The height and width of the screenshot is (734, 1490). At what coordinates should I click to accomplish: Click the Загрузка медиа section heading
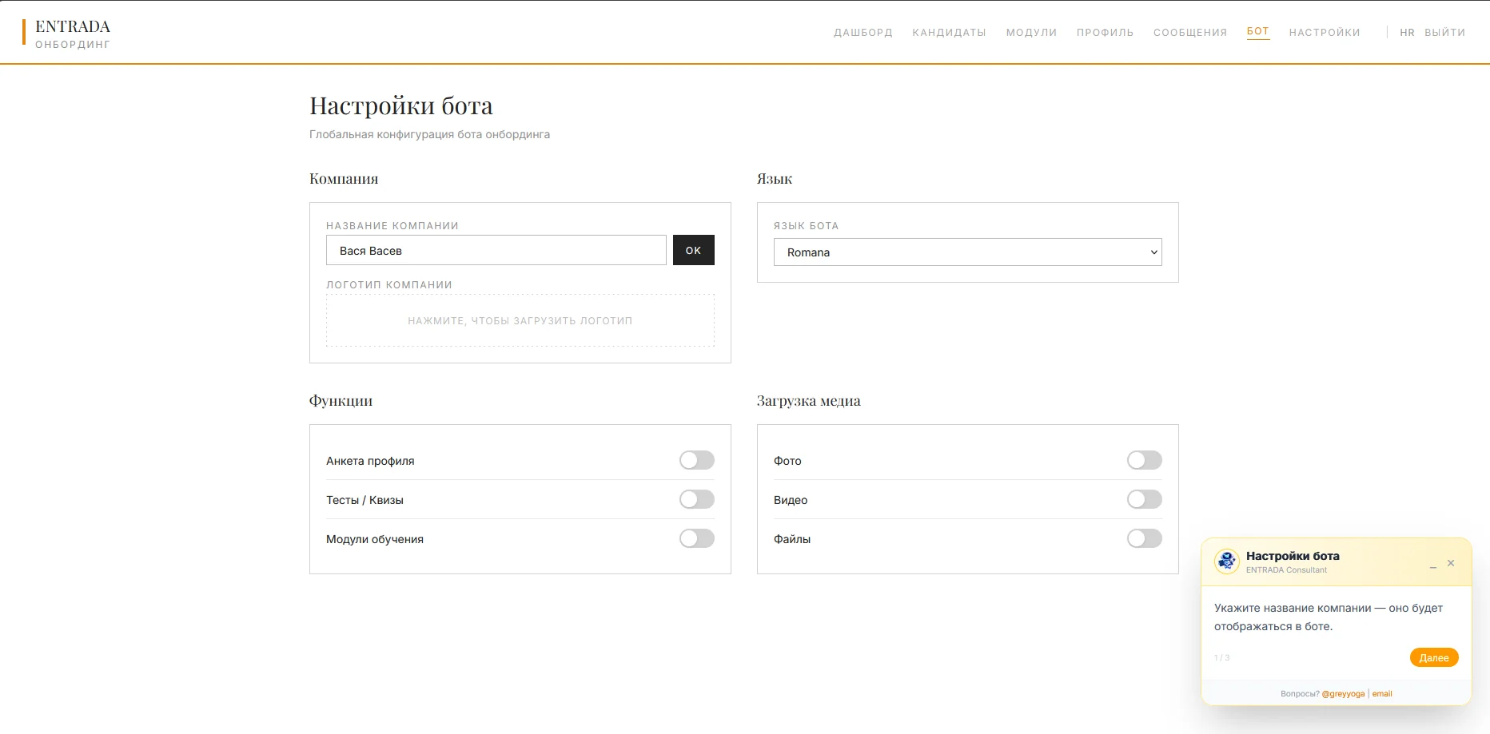809,401
